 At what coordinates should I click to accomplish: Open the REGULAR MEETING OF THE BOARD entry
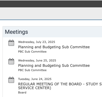(x=60, y=86)
